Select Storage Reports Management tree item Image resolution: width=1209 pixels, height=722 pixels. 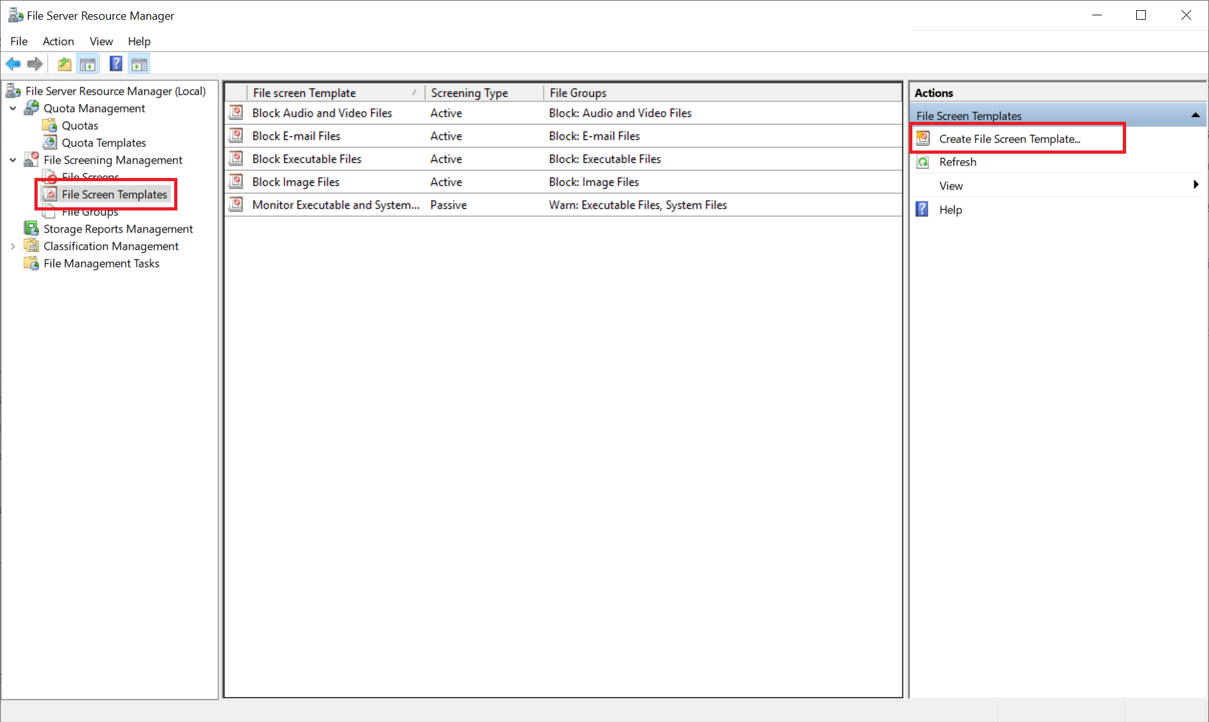(x=118, y=229)
